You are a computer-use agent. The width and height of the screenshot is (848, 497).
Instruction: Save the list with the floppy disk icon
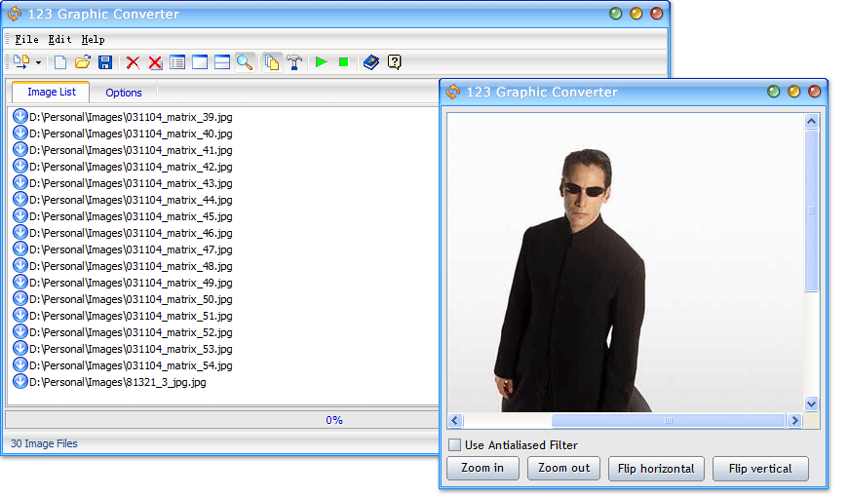(x=105, y=62)
